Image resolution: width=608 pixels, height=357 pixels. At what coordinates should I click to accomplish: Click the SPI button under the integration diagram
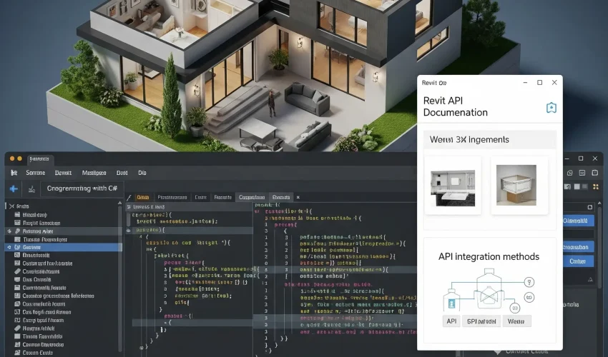481,321
